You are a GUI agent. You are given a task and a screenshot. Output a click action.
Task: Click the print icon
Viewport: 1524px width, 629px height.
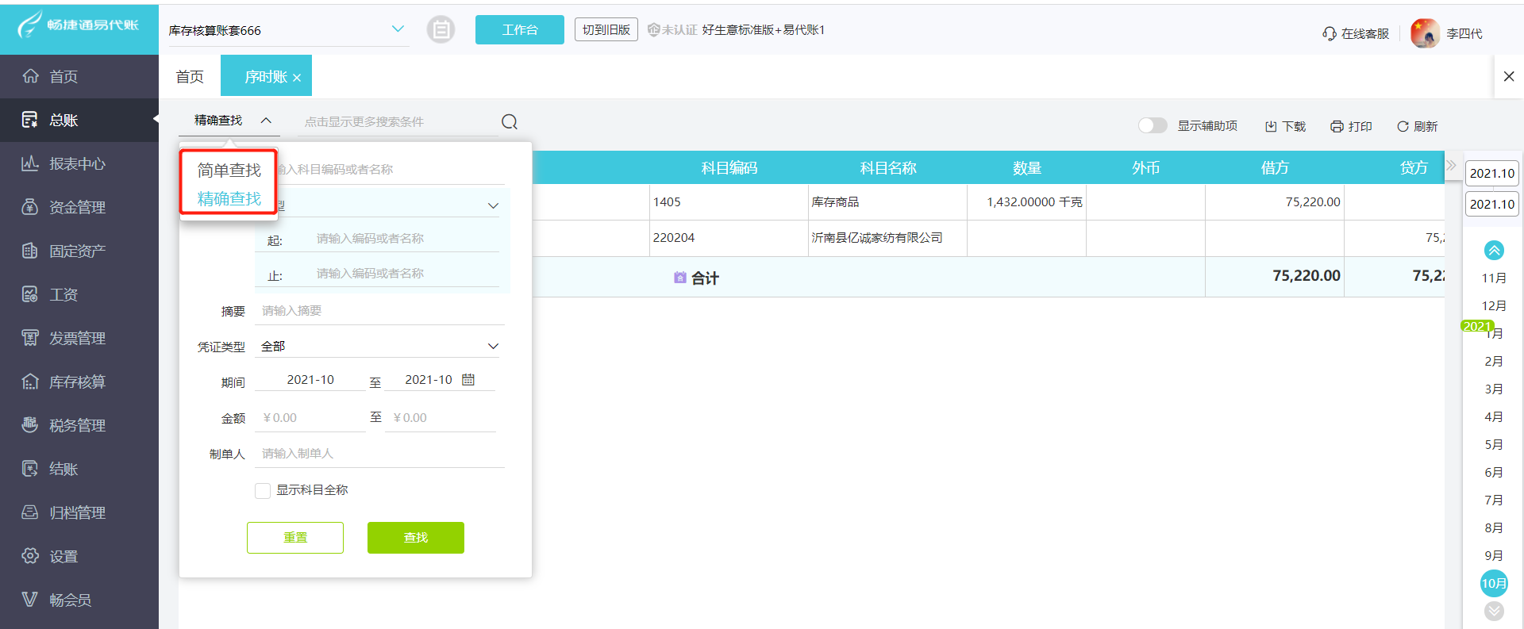click(x=1337, y=127)
